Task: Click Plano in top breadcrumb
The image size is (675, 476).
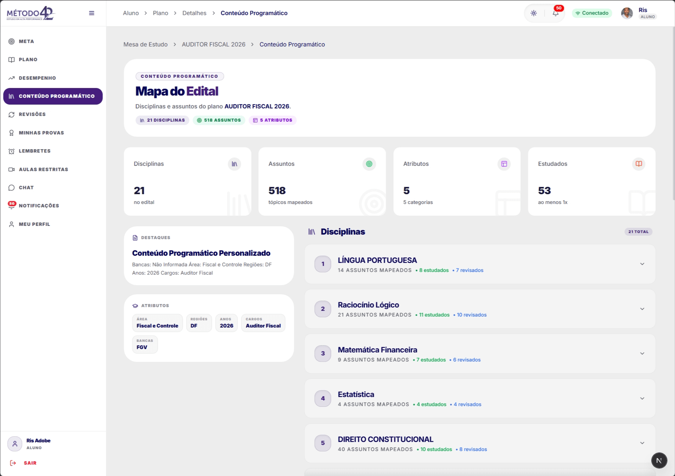Action: [160, 13]
